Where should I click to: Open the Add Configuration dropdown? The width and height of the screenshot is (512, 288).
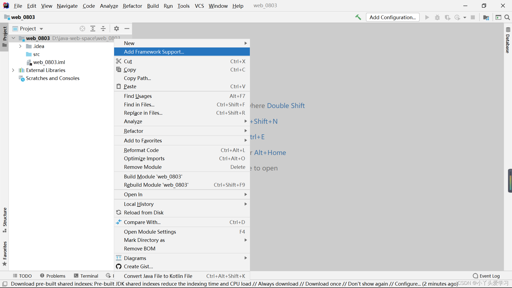pyautogui.click(x=393, y=17)
